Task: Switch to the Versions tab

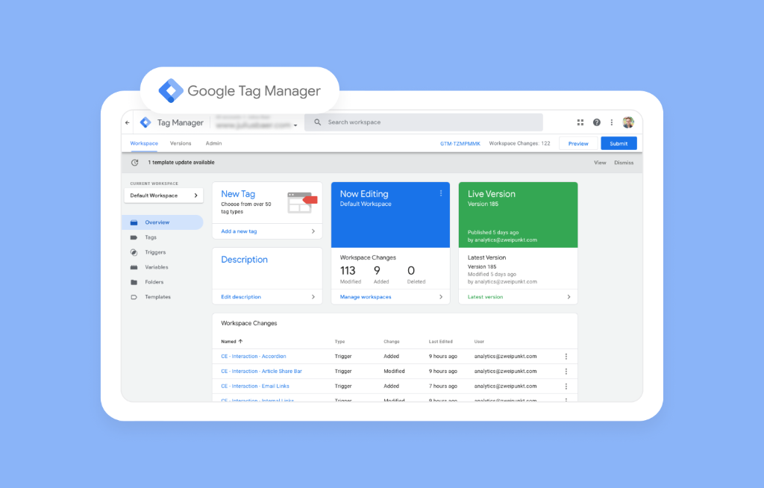Action: pyautogui.click(x=181, y=143)
